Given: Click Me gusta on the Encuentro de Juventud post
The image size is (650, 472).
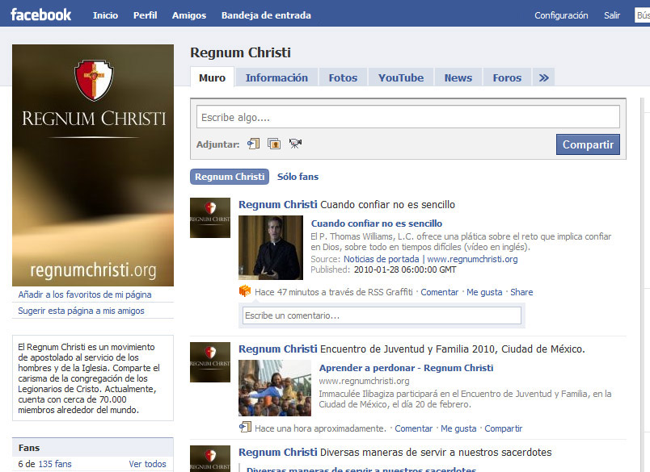Looking at the screenshot, I should (x=458, y=428).
